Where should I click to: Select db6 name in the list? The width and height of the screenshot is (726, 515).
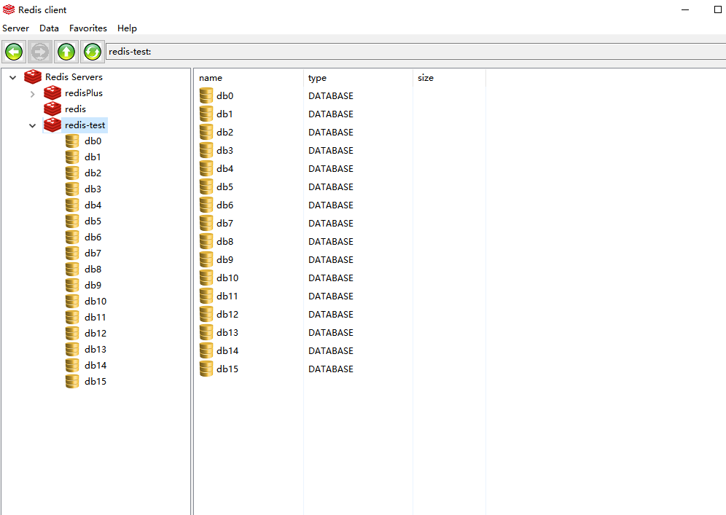225,205
